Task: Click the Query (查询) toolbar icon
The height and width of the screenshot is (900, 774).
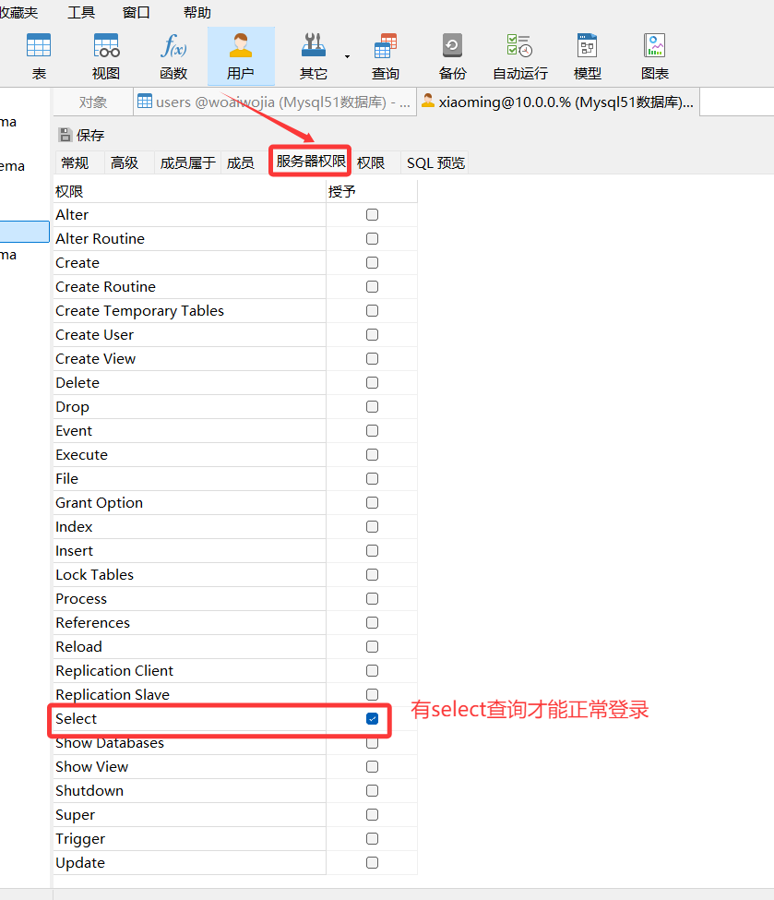Action: coord(386,55)
